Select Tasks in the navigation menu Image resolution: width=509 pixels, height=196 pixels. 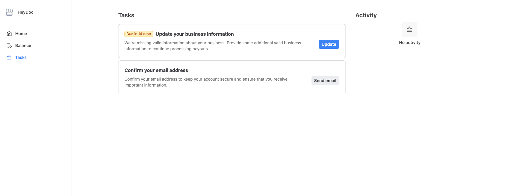coord(21,57)
